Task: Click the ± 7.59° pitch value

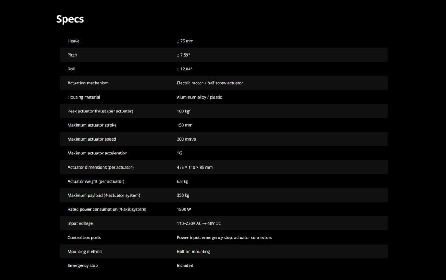Action: coord(183,55)
